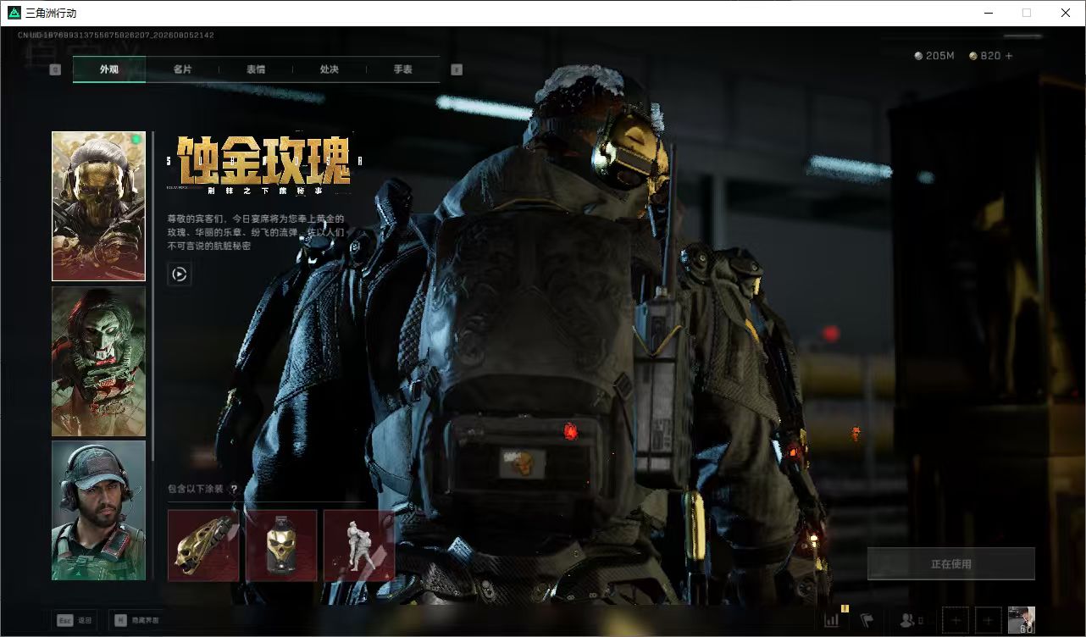Open the white execution animation item thumbnail
The height and width of the screenshot is (637, 1086).
tap(359, 546)
